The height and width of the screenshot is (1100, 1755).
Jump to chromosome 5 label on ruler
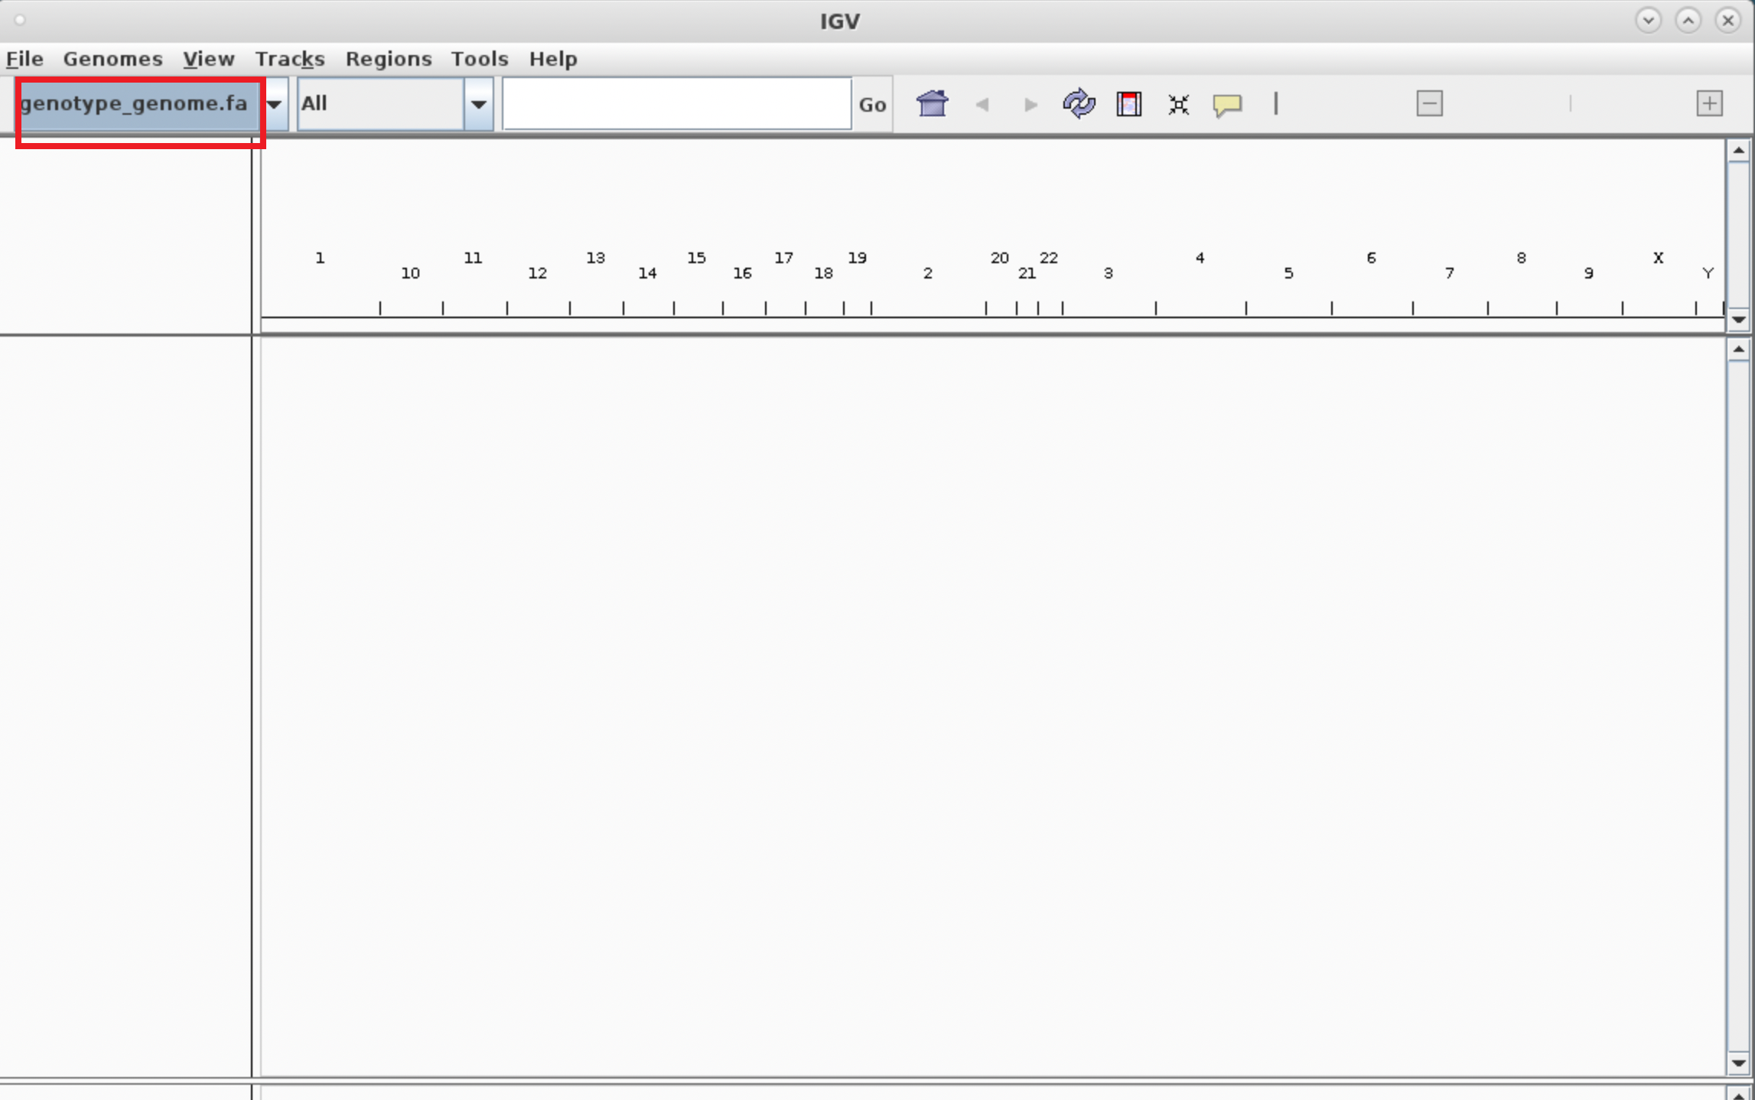(1289, 273)
